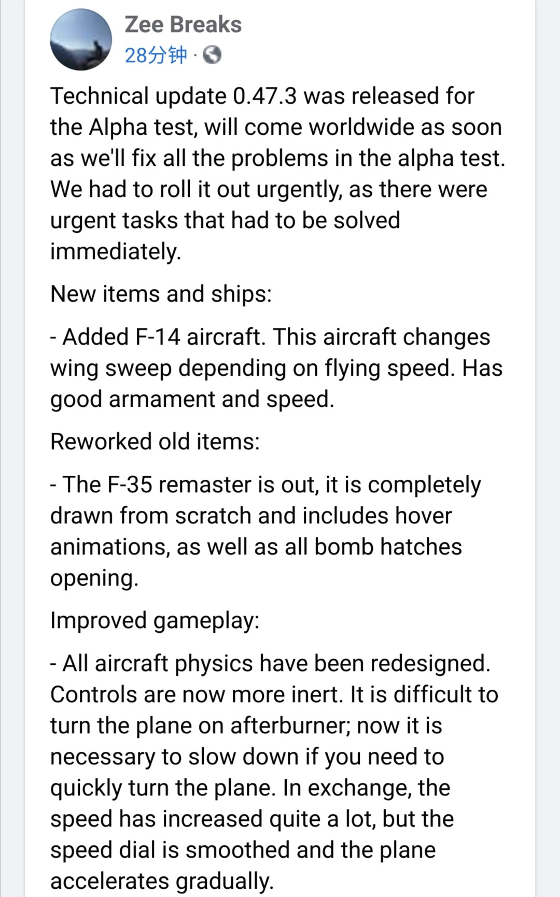The height and width of the screenshot is (897, 560).
Task: Click the 'New items and ships:' heading
Action: click(161, 294)
